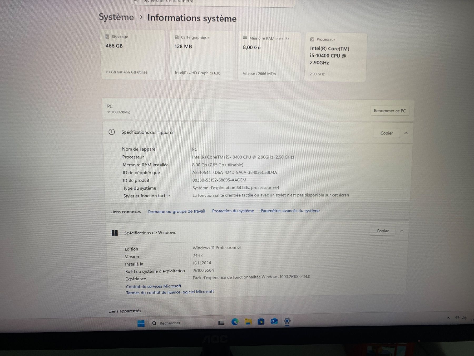Open Contrat de services Microsoft link
The width and height of the screenshot is (474, 356).
pyautogui.click(x=154, y=286)
